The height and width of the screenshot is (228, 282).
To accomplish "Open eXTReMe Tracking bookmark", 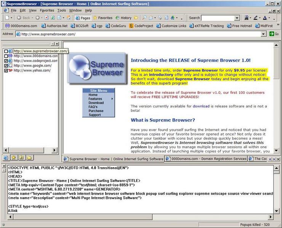I will pyautogui.click(x=207, y=26).
